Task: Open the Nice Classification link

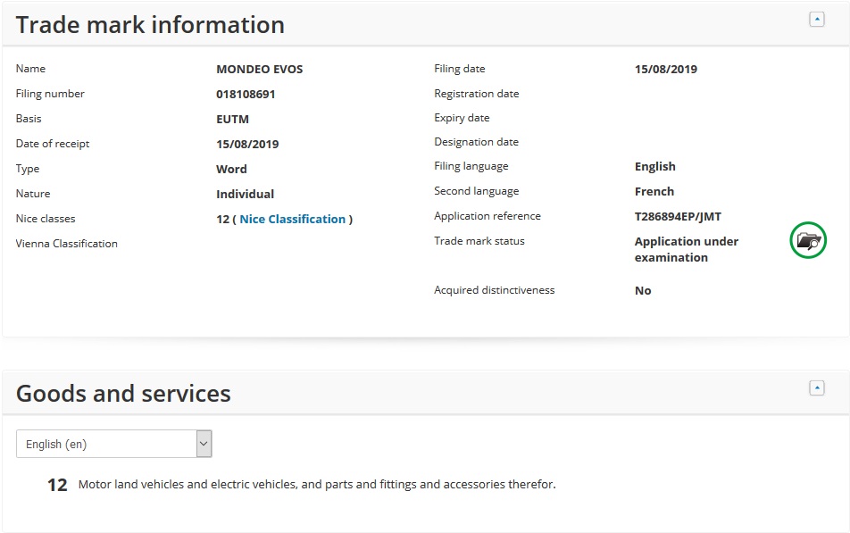Action: [x=292, y=219]
